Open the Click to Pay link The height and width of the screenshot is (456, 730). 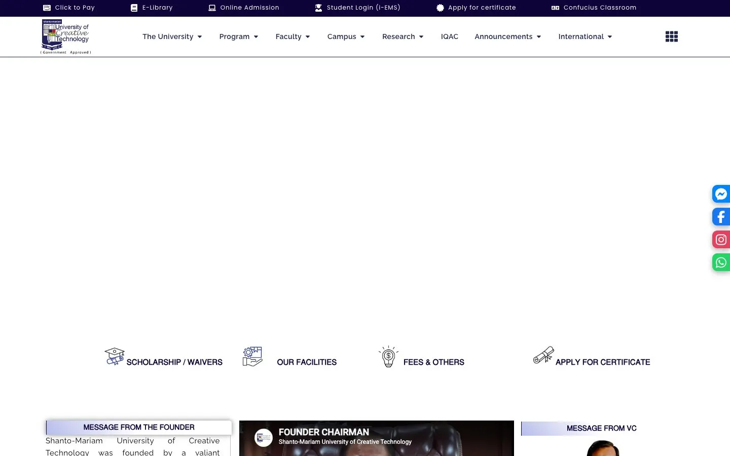75,8
